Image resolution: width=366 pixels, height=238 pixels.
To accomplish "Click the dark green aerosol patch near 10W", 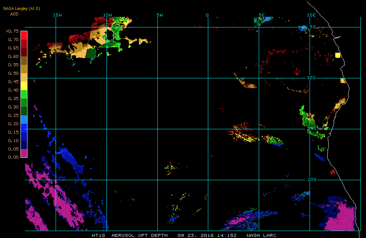I will (x=91, y=53).
